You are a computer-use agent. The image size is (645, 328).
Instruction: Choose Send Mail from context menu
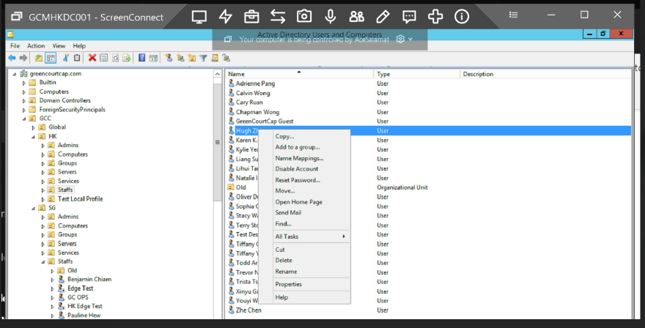304,212
